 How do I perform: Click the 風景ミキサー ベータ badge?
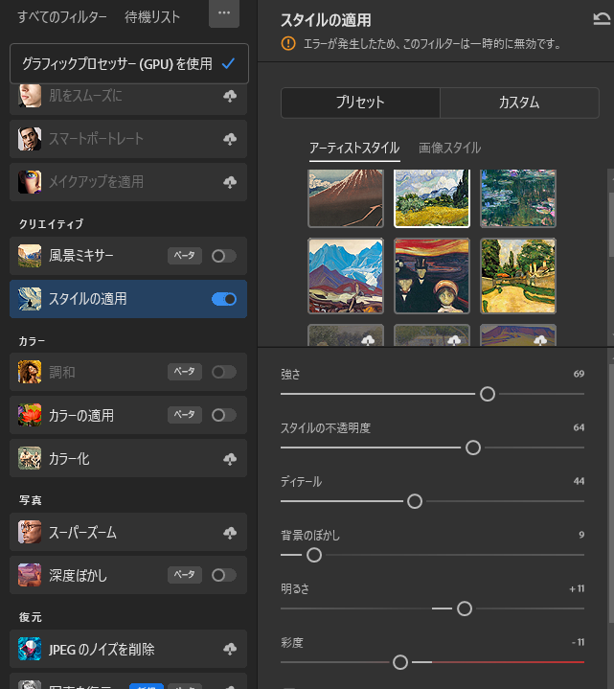(x=185, y=256)
